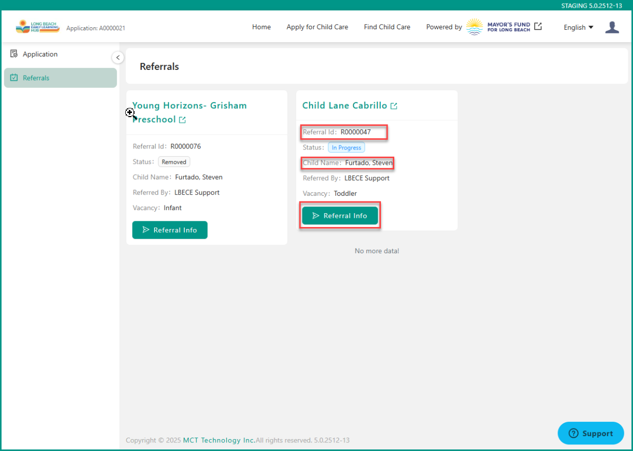Click the Application sidebar document icon
The width and height of the screenshot is (633, 451).
(x=14, y=54)
